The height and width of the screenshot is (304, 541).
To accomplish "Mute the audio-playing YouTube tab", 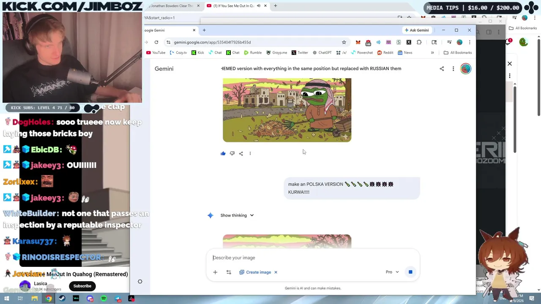I will [258, 6].
